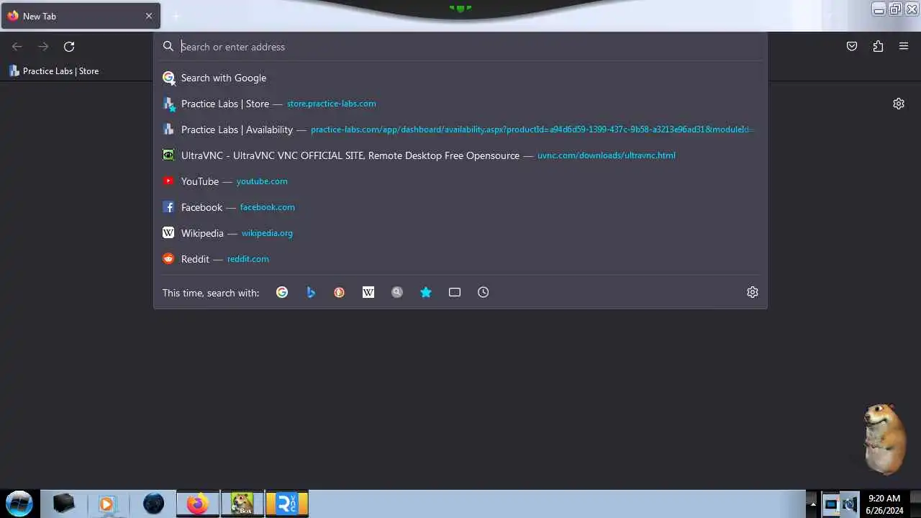Open the Extensions puzzle icon

878,46
